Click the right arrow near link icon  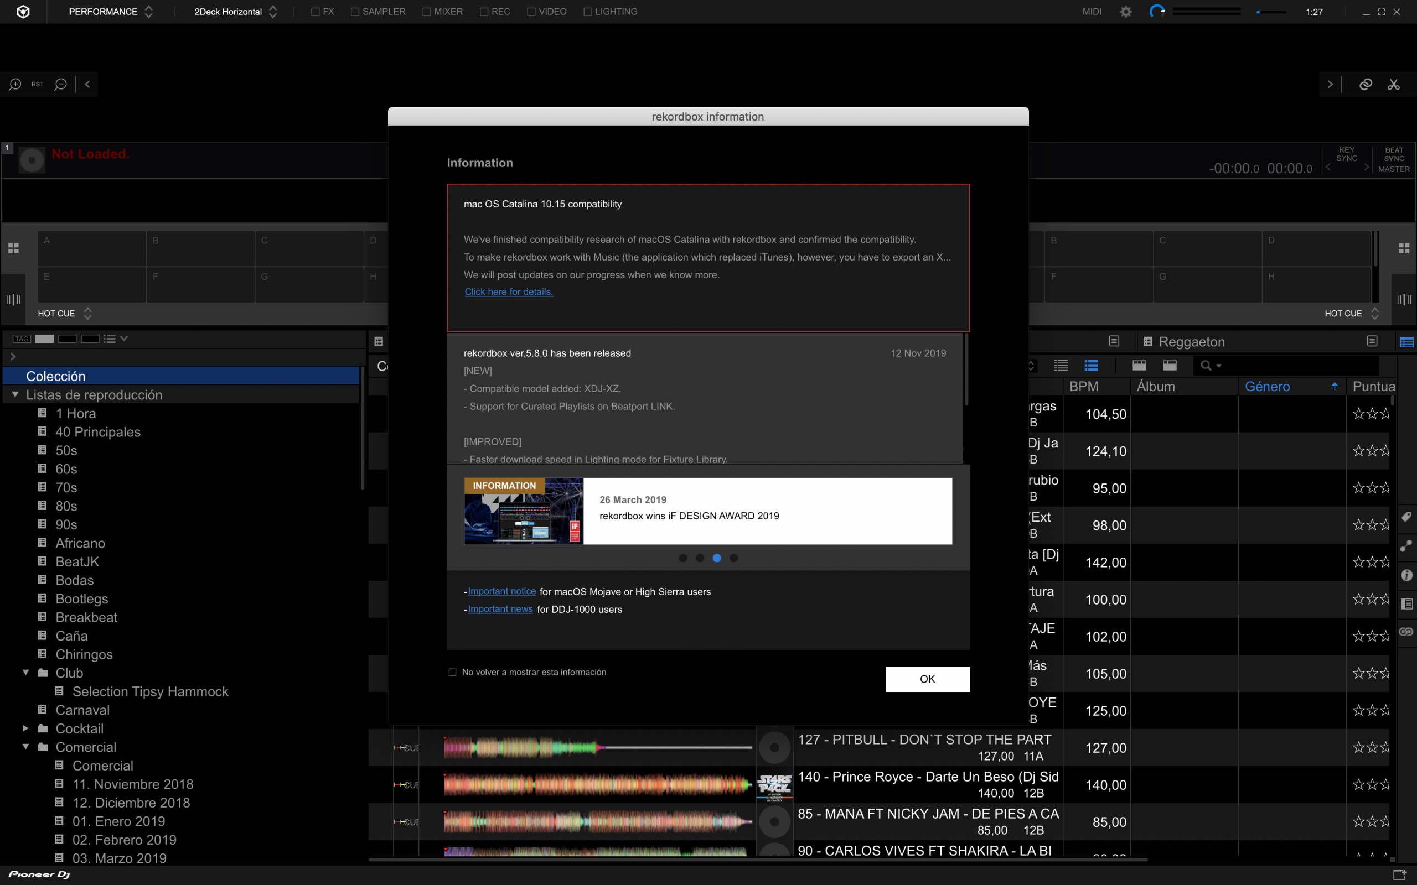(1330, 84)
